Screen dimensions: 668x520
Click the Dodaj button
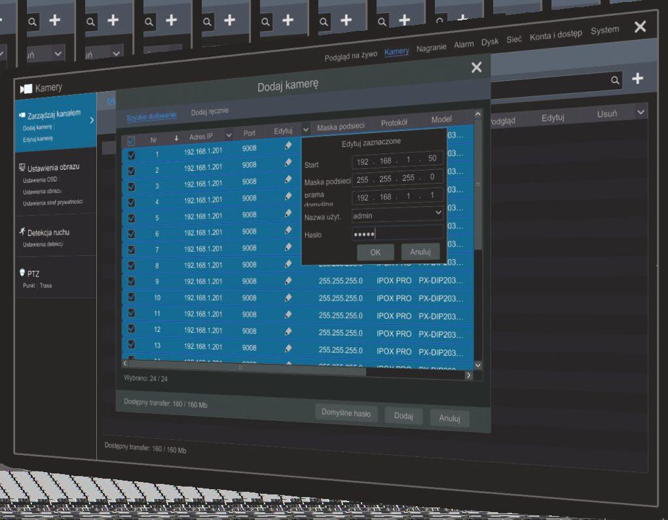[403, 416]
